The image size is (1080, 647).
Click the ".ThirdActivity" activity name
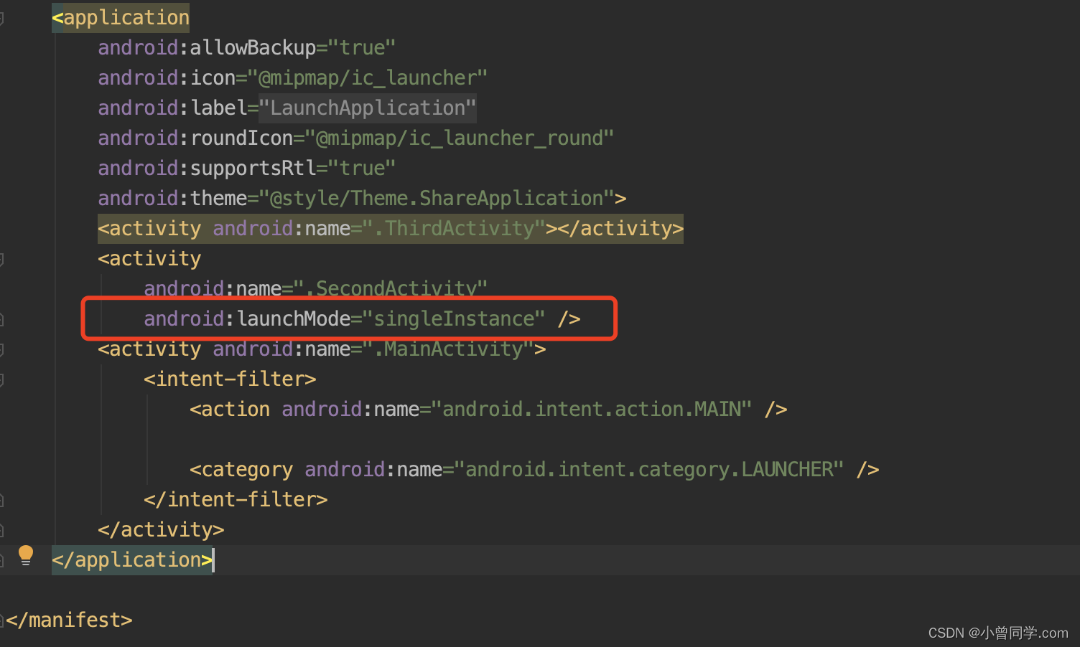(454, 228)
